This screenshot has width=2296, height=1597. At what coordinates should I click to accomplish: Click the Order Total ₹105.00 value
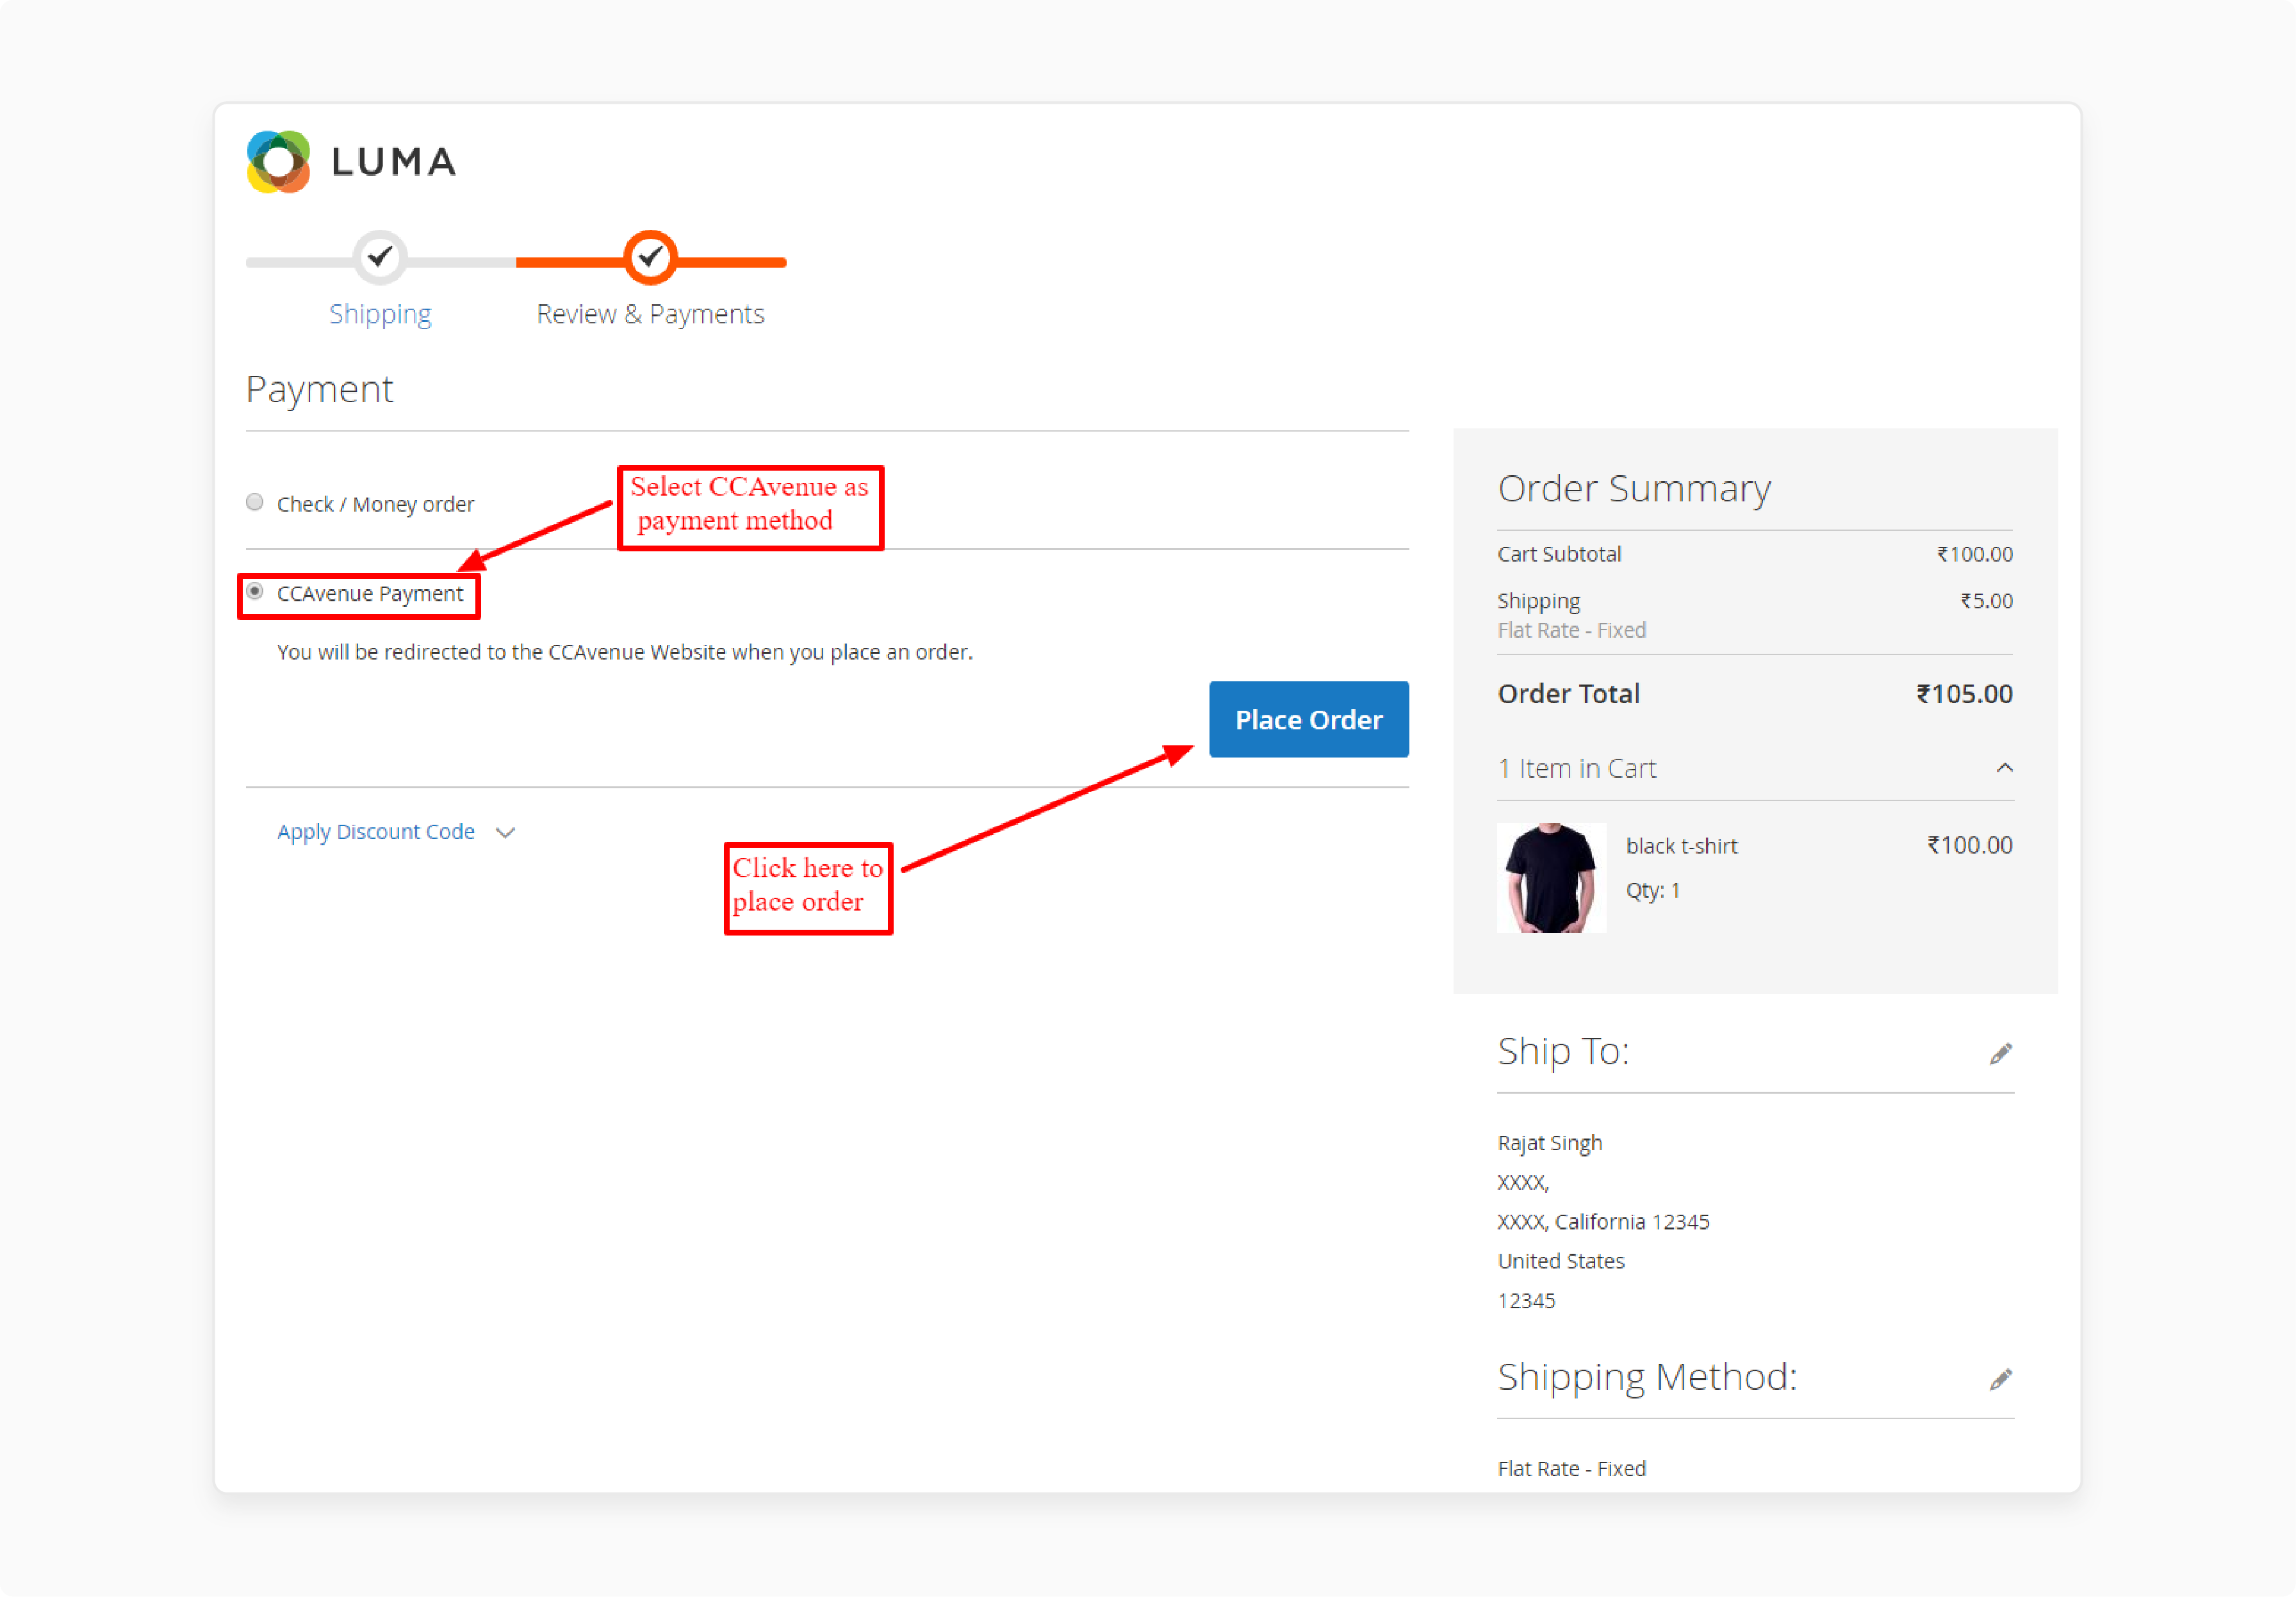point(1964,693)
